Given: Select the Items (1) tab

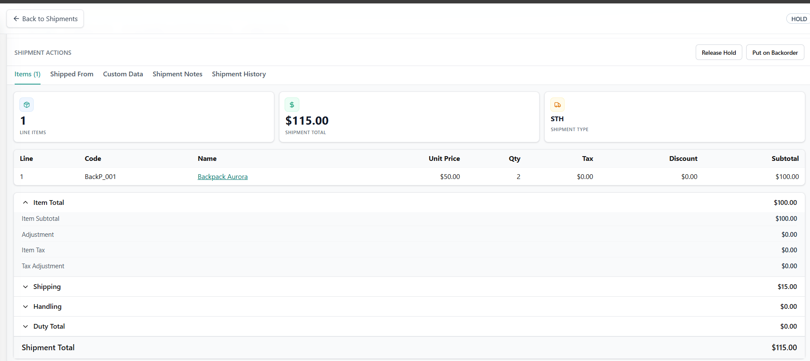Looking at the screenshot, I should [28, 74].
